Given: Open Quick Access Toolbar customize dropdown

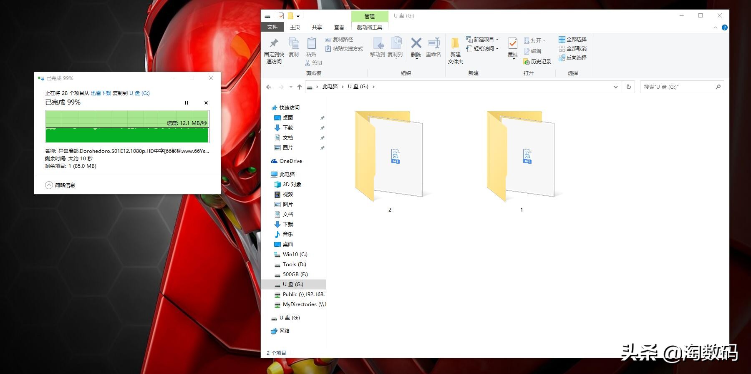Looking at the screenshot, I should (x=298, y=16).
